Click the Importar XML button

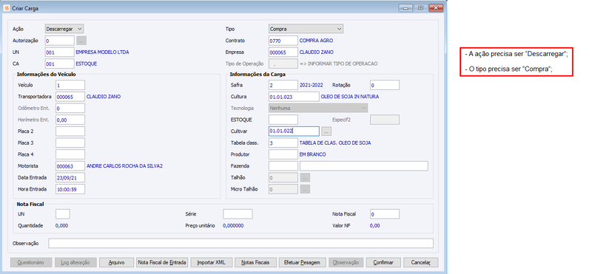211,262
